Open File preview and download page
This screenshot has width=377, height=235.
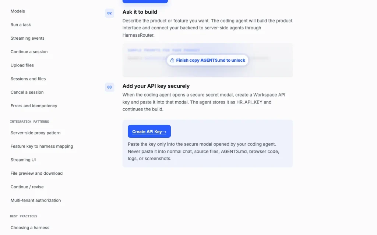[36, 173]
